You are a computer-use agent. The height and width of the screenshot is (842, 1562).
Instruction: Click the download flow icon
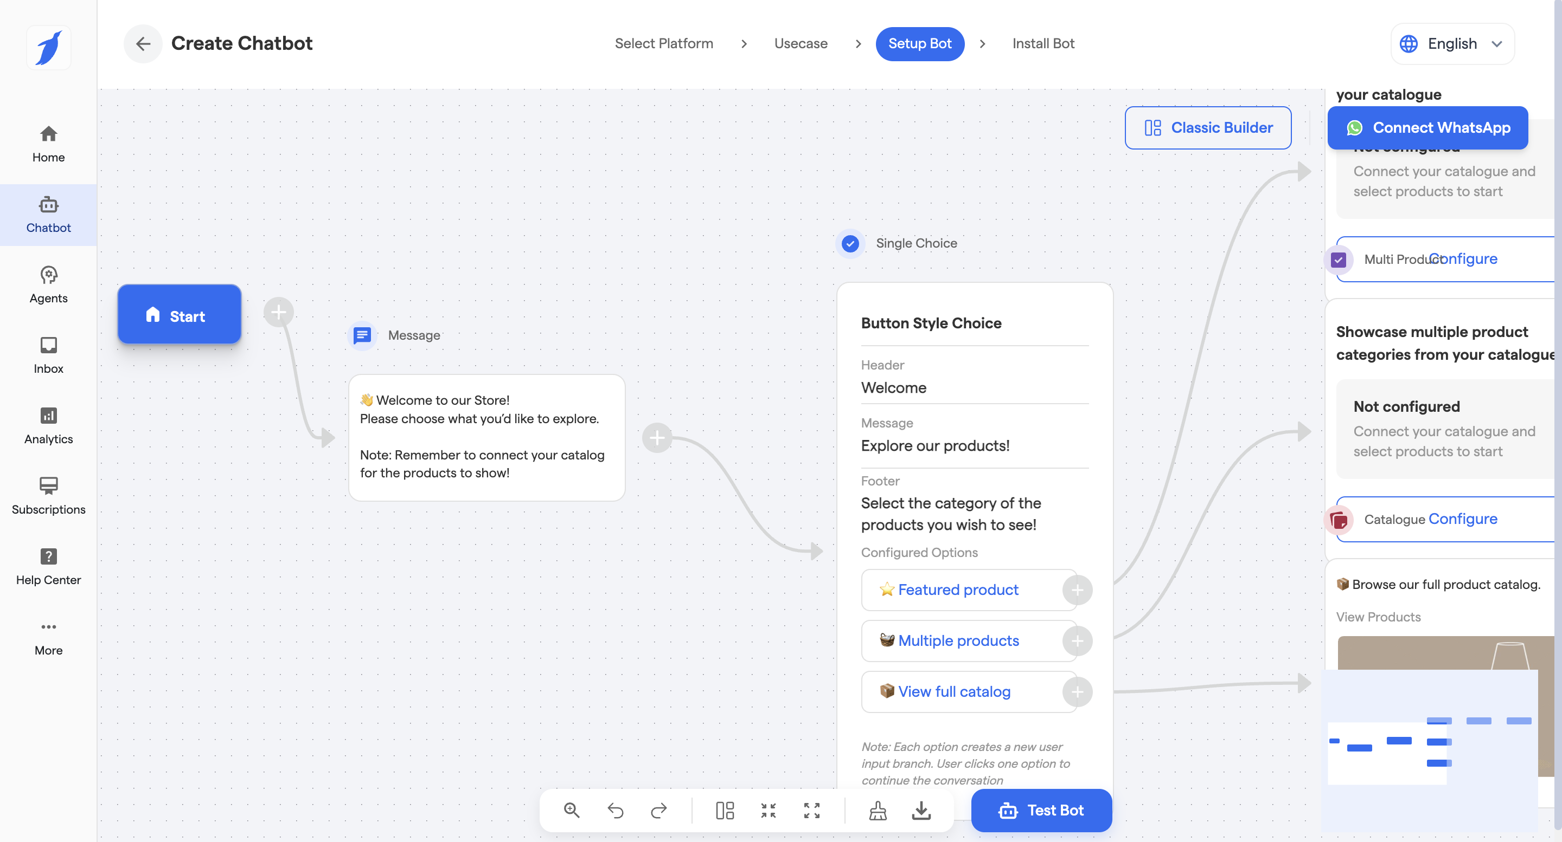tap(921, 810)
